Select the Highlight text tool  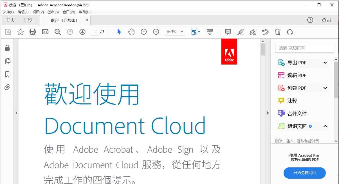[240, 32]
